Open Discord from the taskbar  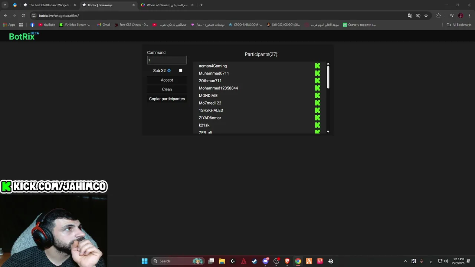pyautogui.click(x=265, y=261)
